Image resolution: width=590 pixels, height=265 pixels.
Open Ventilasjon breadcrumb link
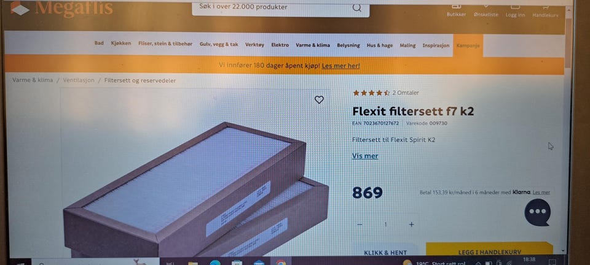click(x=79, y=80)
